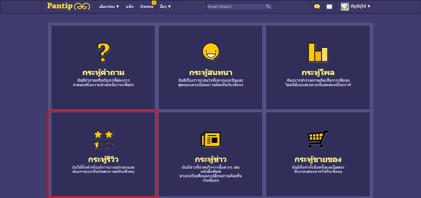Screen dimensions: 421x198
Task: Click the smiley chat face icon
Action: coord(211,52)
